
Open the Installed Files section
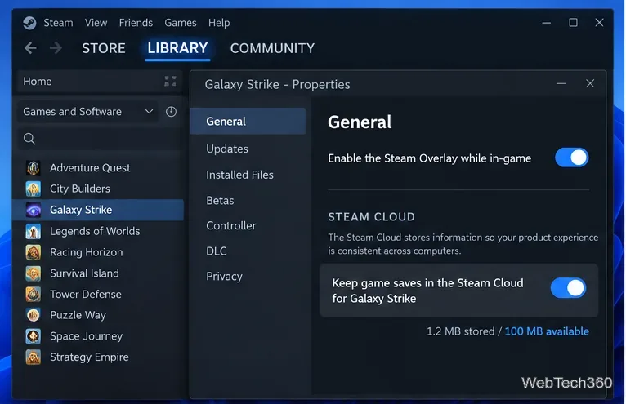(x=239, y=175)
